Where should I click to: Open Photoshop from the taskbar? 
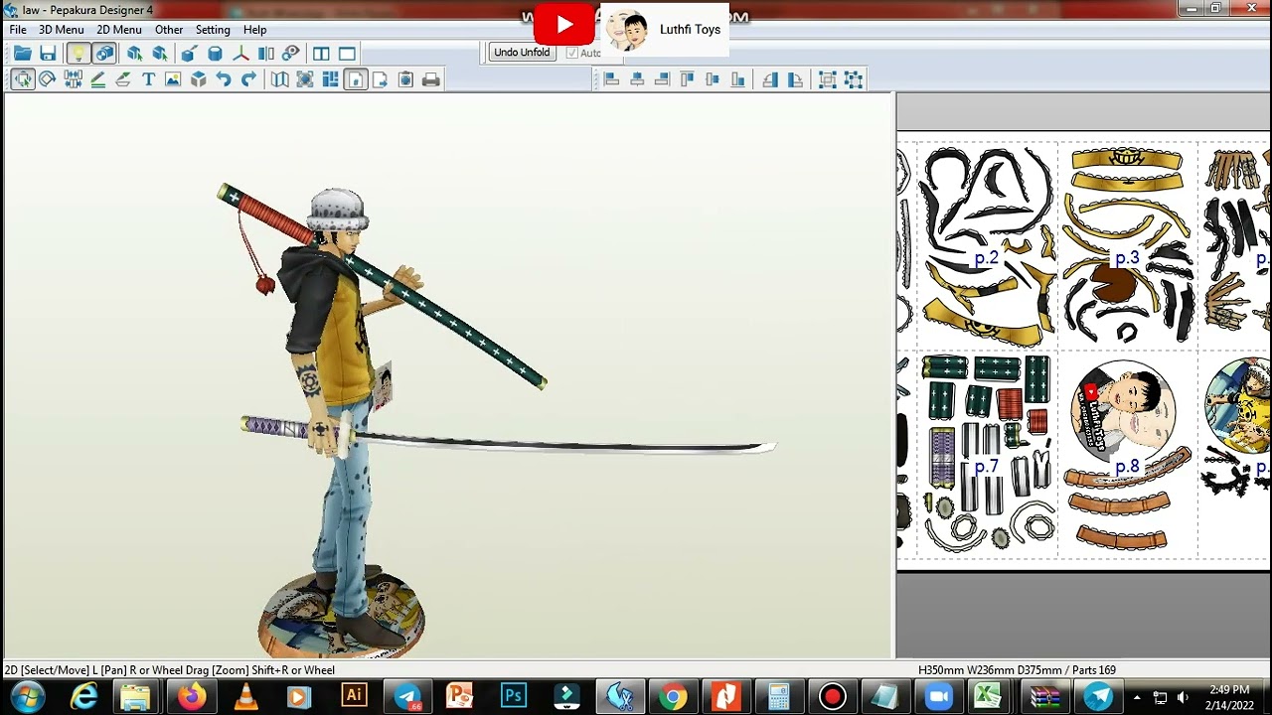[513, 697]
